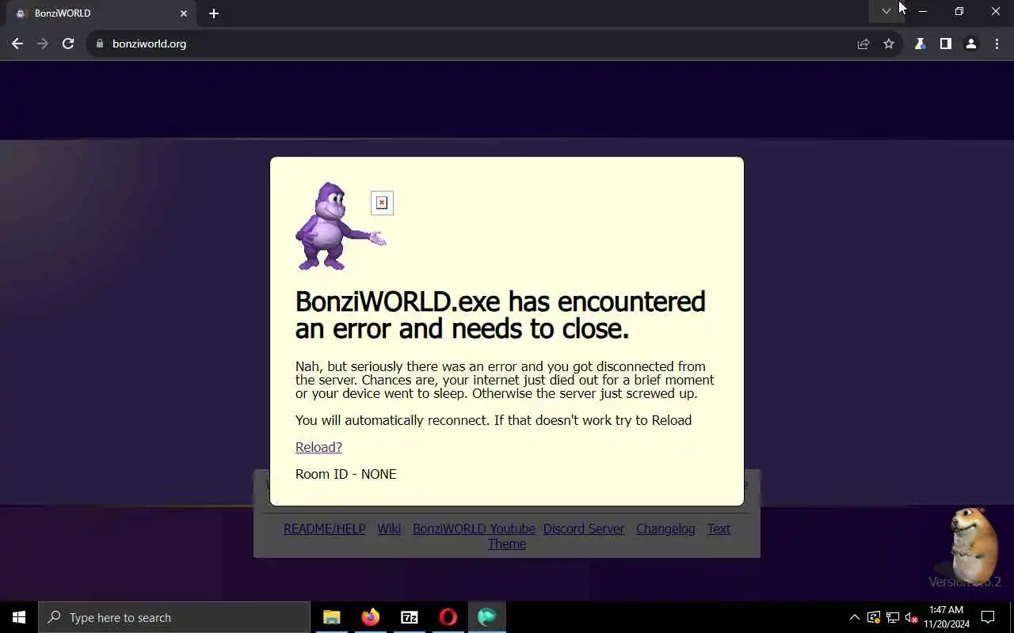
Task: Click the 'BonziWORLD.exe has encountered an error' heading
Action: tap(500, 315)
